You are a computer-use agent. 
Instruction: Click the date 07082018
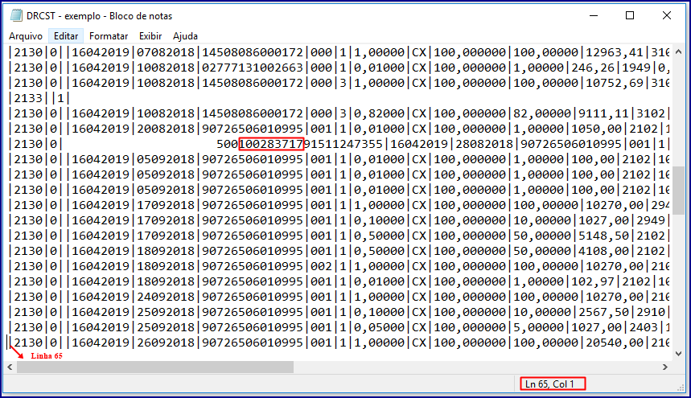click(x=166, y=52)
